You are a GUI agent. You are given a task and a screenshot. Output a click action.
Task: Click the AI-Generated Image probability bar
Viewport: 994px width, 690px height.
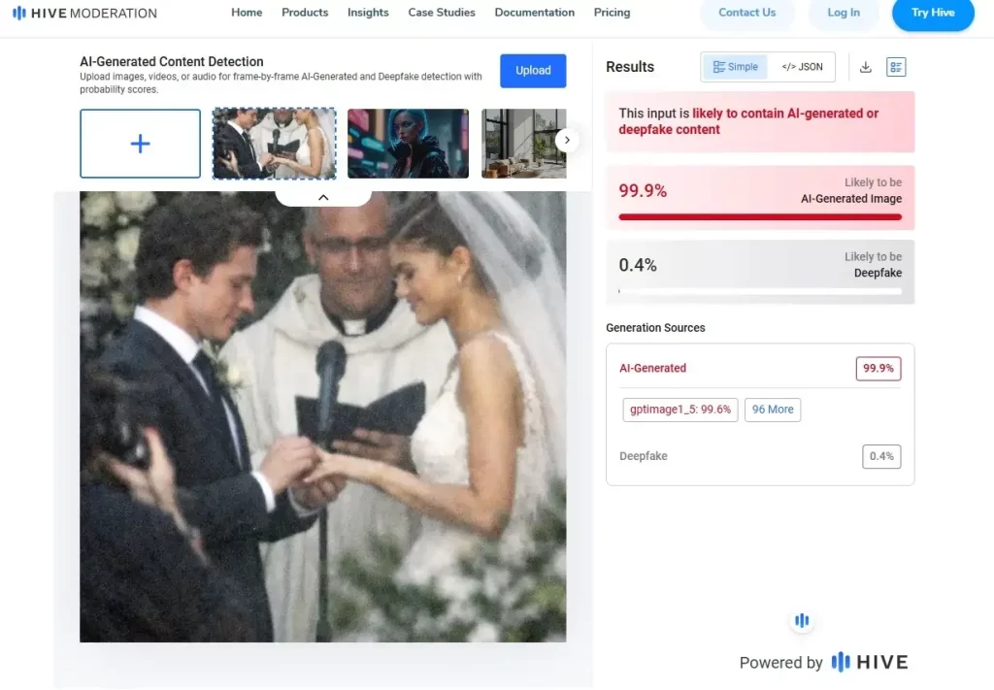(x=759, y=216)
